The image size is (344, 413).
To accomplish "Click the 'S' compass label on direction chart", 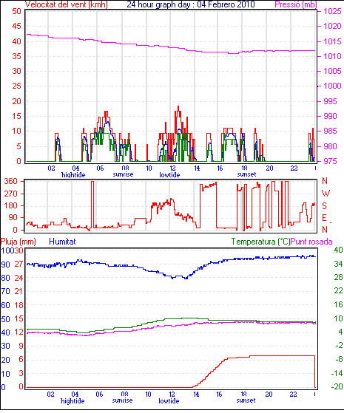I will coord(325,205).
